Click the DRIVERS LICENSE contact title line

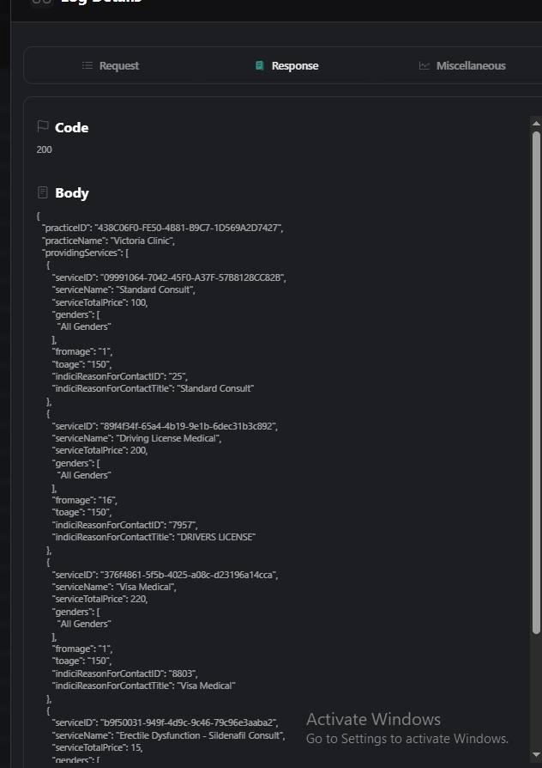tap(154, 537)
